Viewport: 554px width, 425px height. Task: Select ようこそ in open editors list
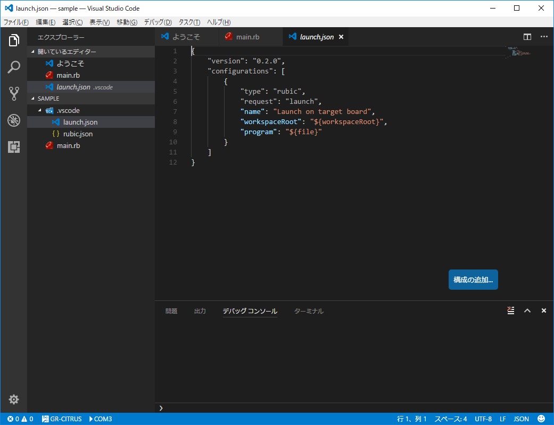click(x=91, y=64)
